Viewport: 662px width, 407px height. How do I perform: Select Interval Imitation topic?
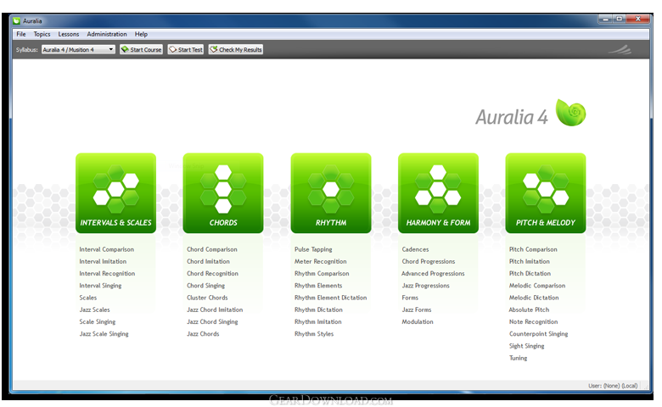(103, 261)
